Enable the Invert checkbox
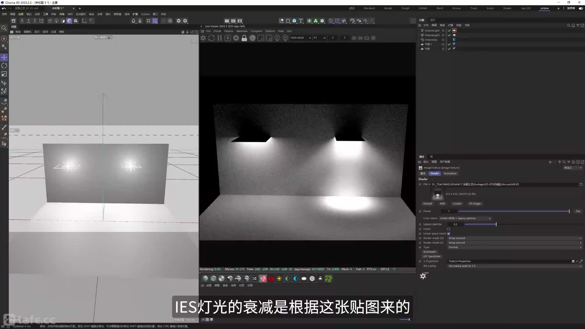Viewport: 585px width, 329px height. [448, 229]
